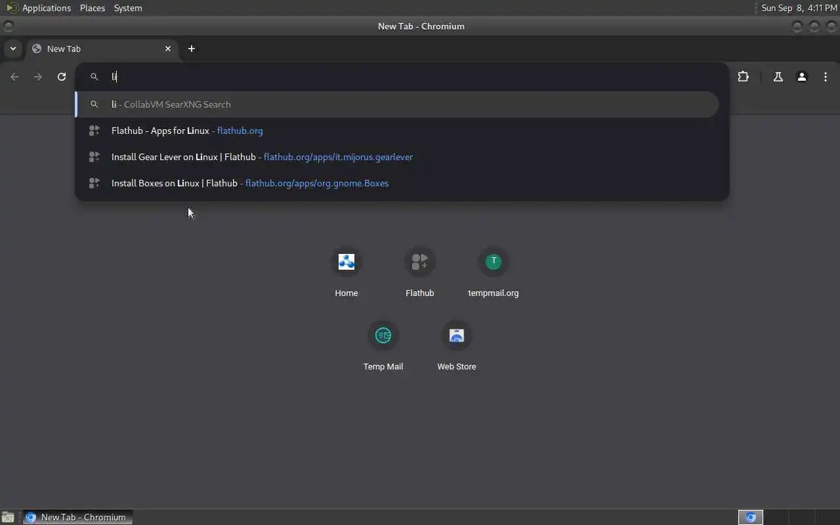840x525 pixels.
Task: Open the Flathub shortcut tile
Action: click(420, 272)
